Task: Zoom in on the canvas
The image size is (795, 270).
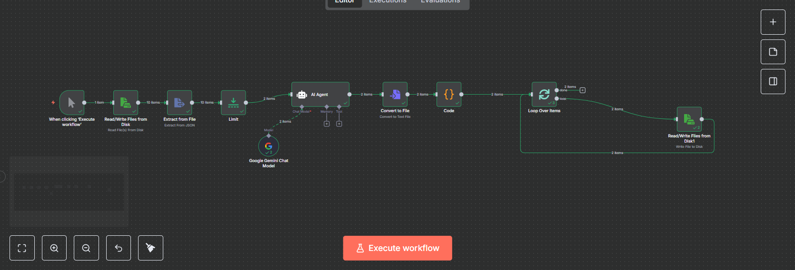Action: (54, 248)
